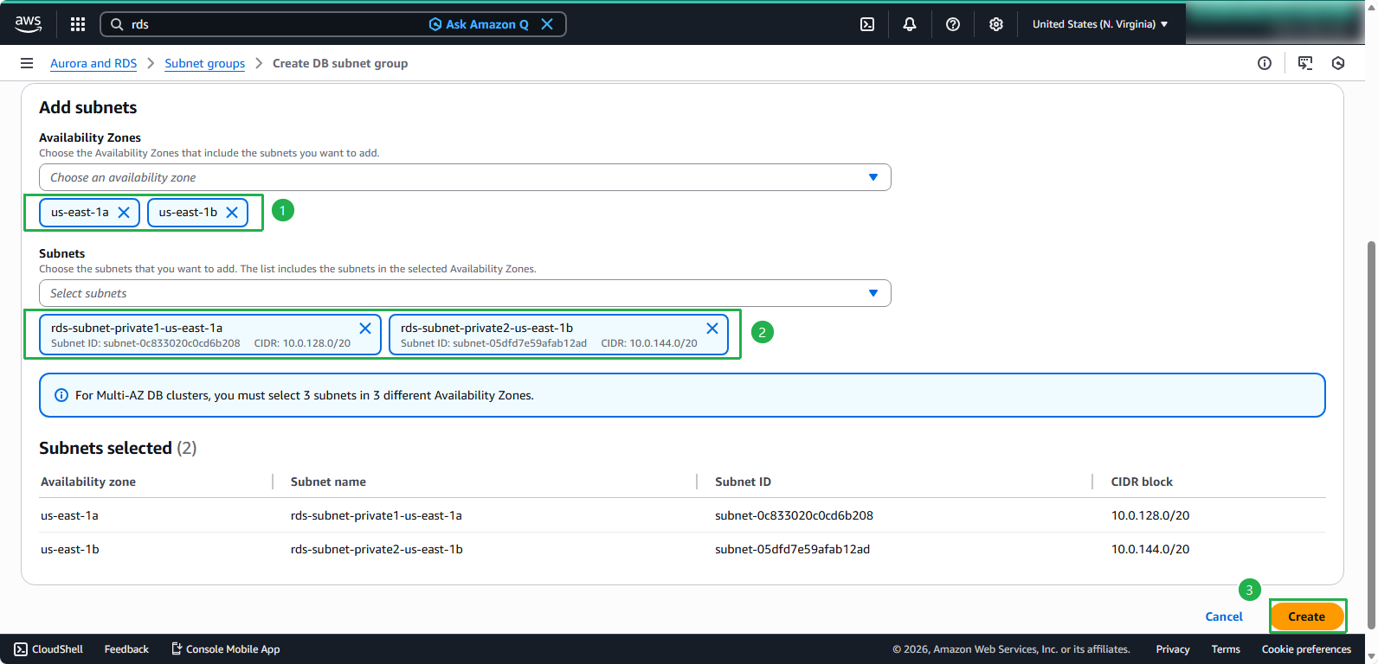Select subnet-0c833020c0cd6b208 table cell
Screen dimensions: 1378x664
click(794, 515)
